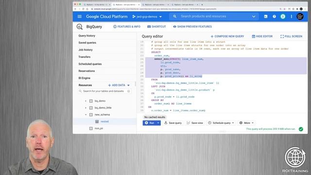Screen dimensions: 311x175
Task: Click the browser address bar
Action: [x=185, y=9]
